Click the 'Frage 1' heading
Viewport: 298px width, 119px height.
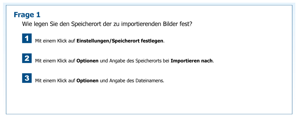click(x=27, y=15)
